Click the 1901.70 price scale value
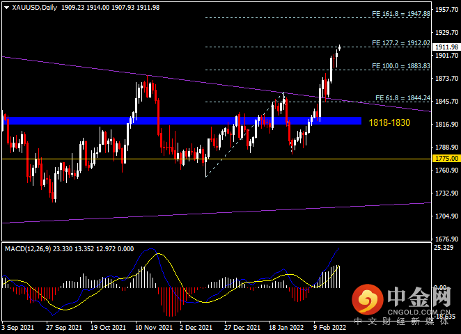This screenshot has width=461, height=334. pyautogui.click(x=446, y=55)
